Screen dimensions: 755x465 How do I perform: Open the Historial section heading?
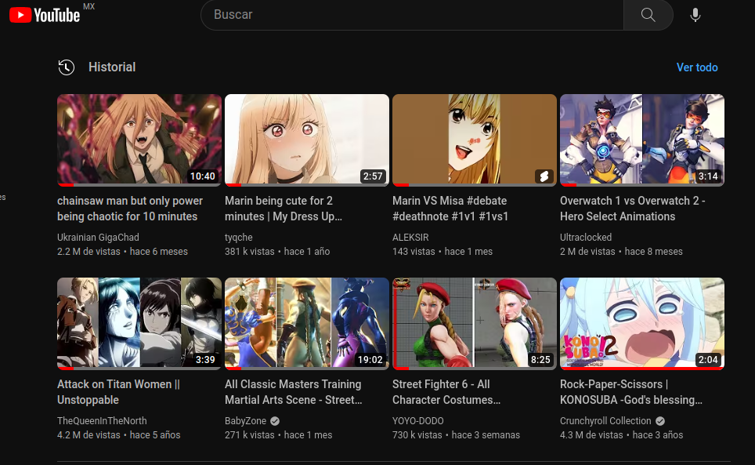click(x=112, y=67)
